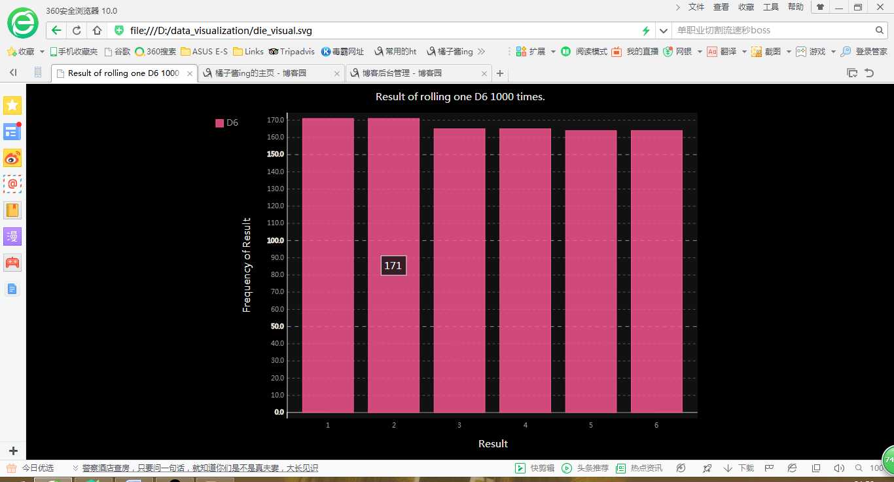This screenshot has height=482, width=894.
Task: Open Favorites star in left sidebar
Action: [12, 105]
